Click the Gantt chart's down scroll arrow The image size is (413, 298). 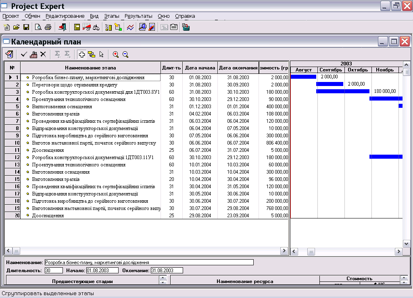click(406, 243)
